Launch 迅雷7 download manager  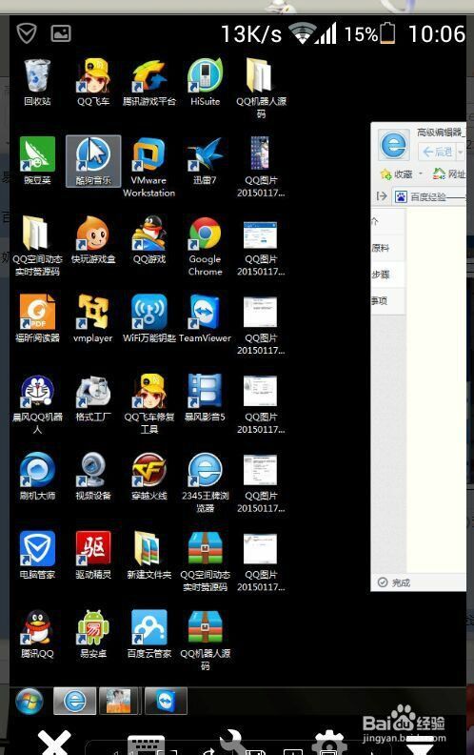click(205, 161)
